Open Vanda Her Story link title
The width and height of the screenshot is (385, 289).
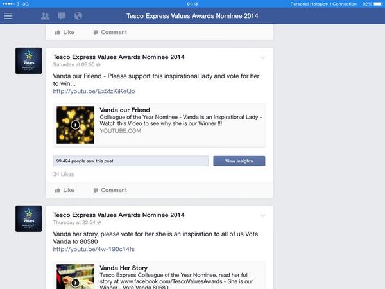pos(123,268)
